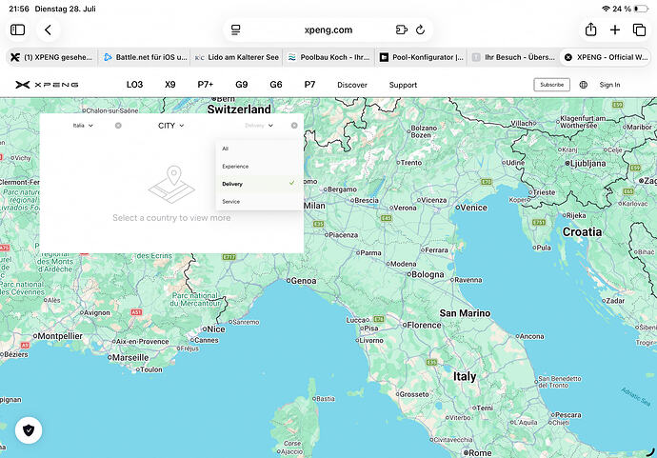Viewport: 657px width, 458px height.
Task: Open the P7+ model menu
Action: (206, 85)
